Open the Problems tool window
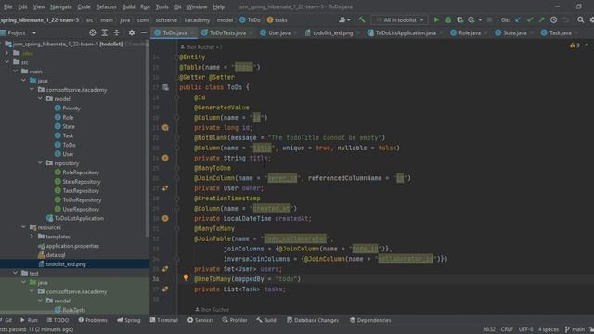Image resolution: width=594 pixels, height=334 pixels. (93, 320)
